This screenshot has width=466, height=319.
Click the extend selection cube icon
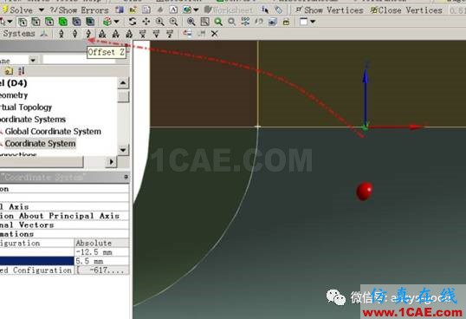click(107, 22)
